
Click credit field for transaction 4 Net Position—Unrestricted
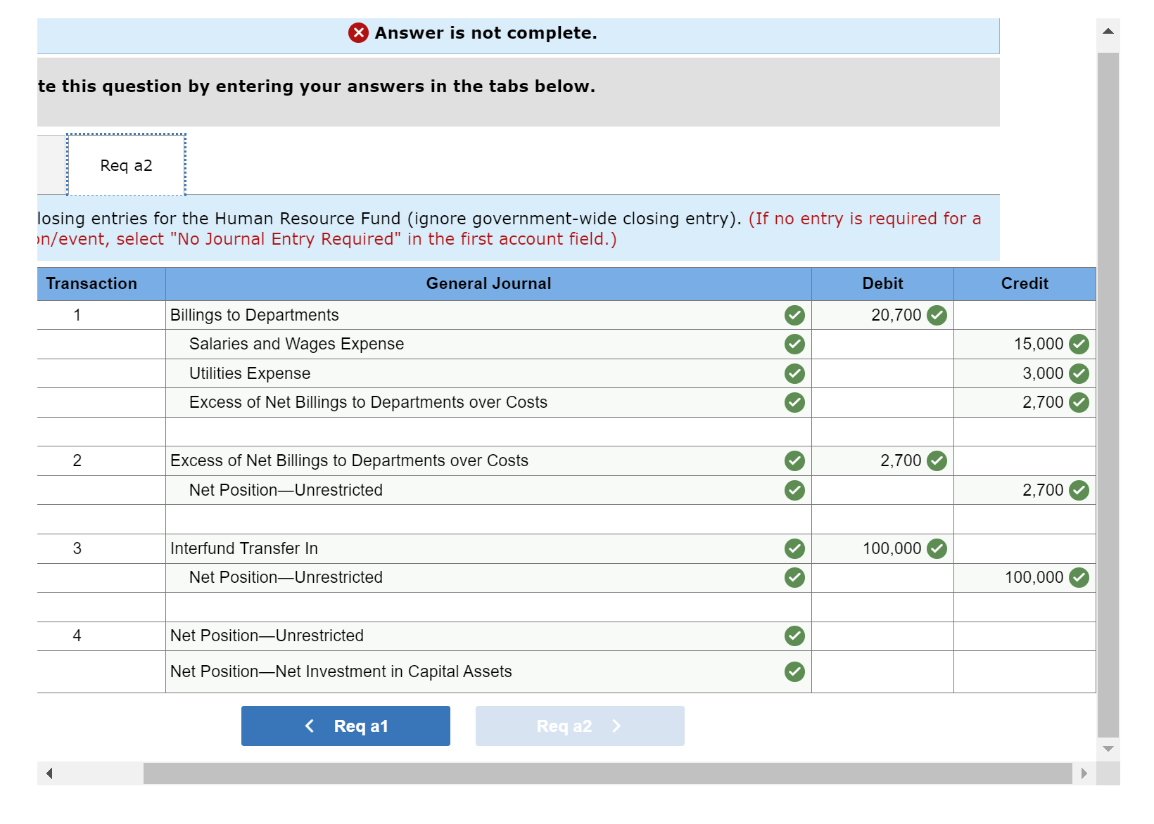(1025, 636)
